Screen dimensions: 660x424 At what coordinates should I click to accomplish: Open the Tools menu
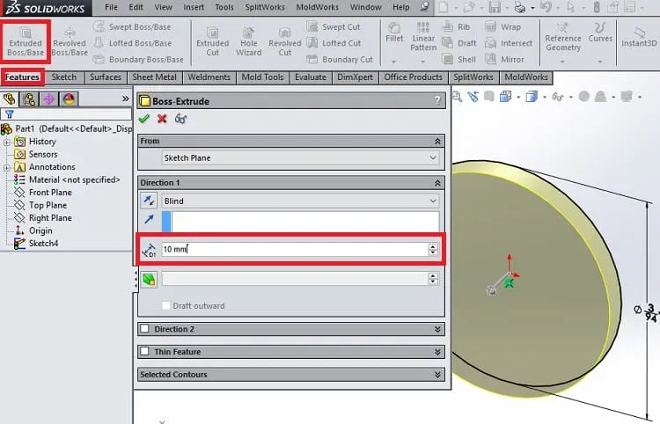(224, 7)
